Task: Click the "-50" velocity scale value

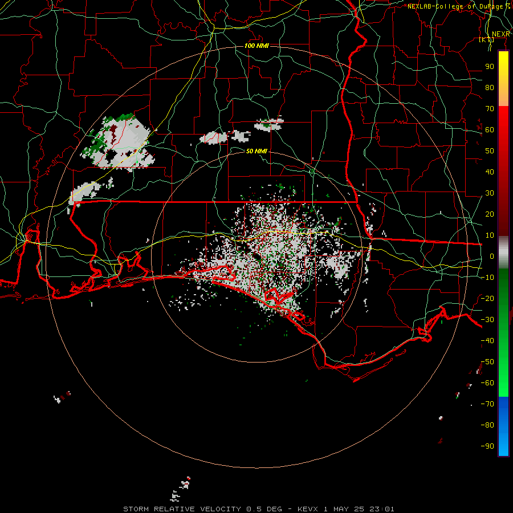Action: pyautogui.click(x=487, y=361)
